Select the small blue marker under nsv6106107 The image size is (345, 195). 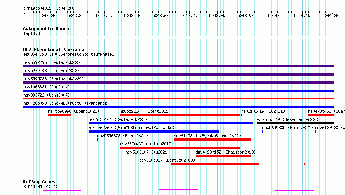tap(126, 156)
